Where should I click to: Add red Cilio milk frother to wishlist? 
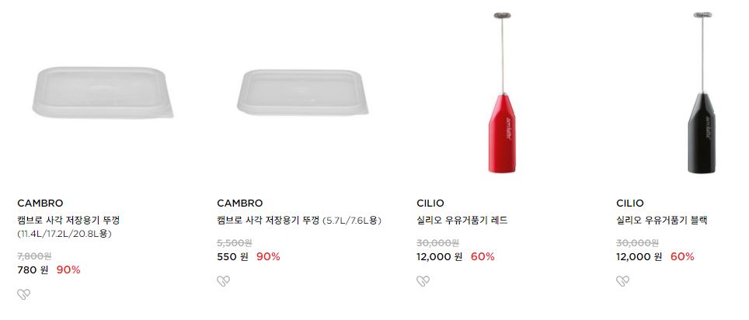pos(423,281)
